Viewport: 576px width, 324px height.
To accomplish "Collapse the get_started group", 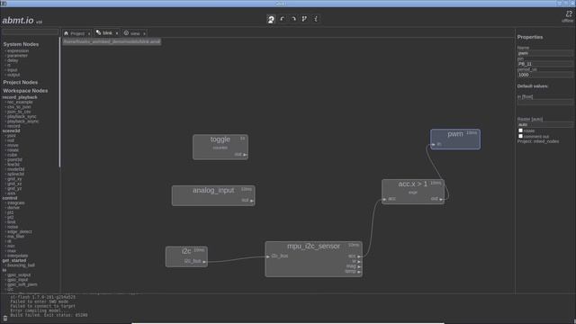I will pos(14,260).
